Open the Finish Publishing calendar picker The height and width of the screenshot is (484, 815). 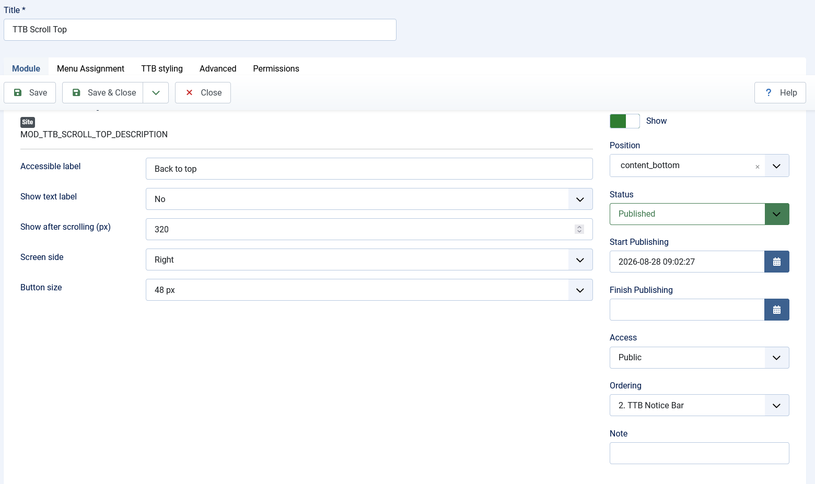tap(776, 310)
